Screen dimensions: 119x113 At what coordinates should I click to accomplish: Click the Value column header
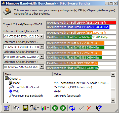[x=82, y=74]
